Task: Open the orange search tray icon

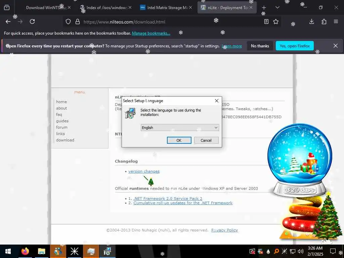Action: point(276,251)
